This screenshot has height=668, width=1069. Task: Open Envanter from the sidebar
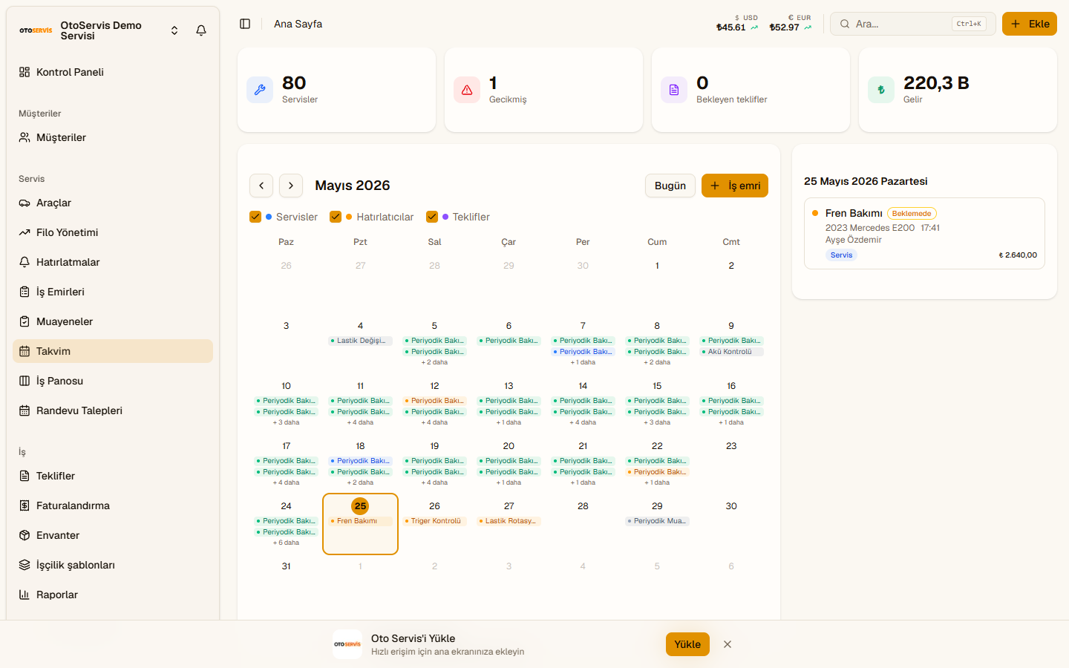113,535
